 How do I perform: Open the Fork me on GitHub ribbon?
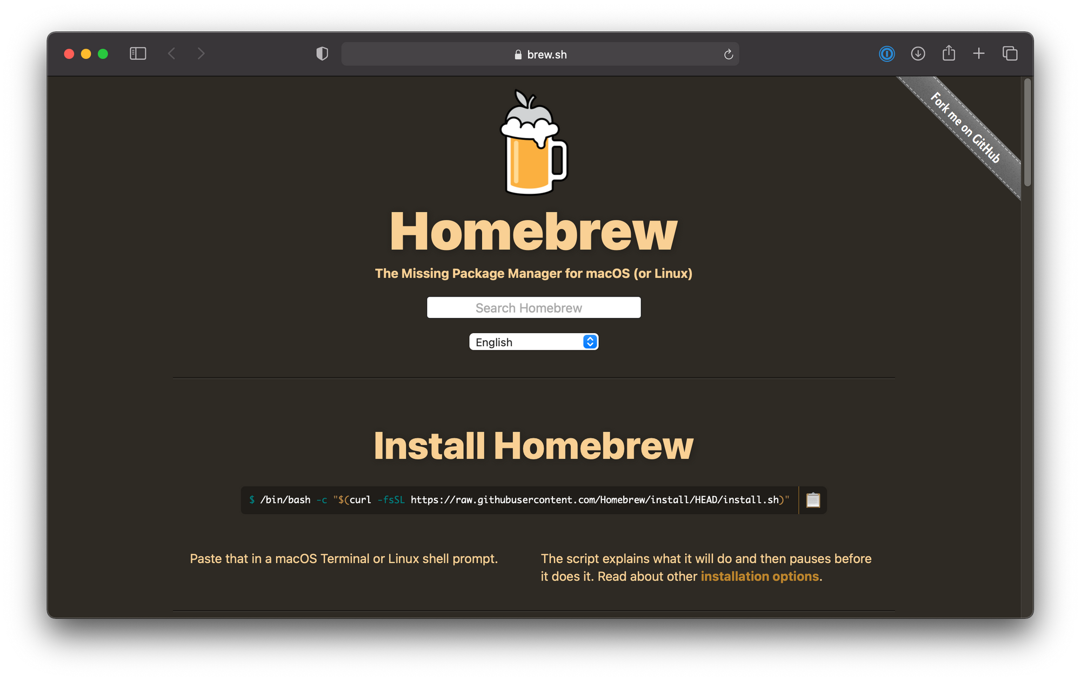965,127
